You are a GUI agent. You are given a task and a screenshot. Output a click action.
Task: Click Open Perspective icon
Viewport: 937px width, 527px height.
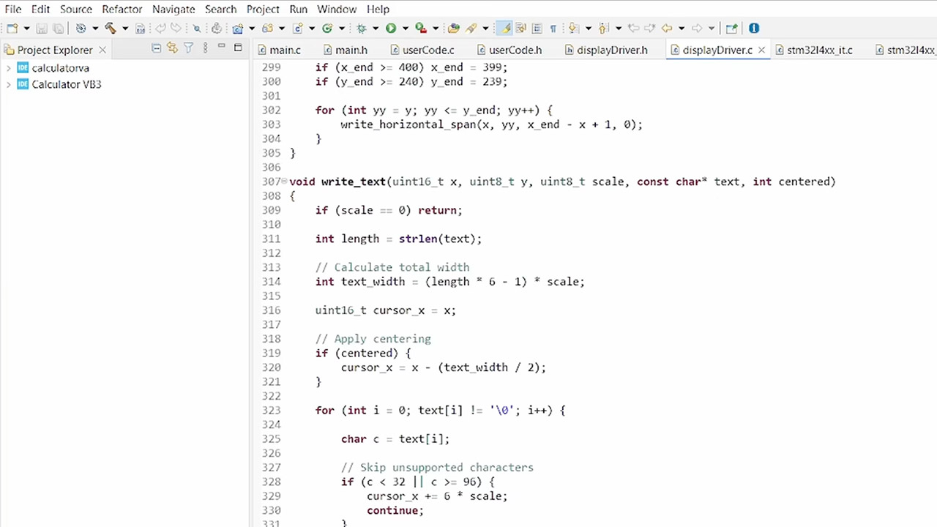[731, 29]
